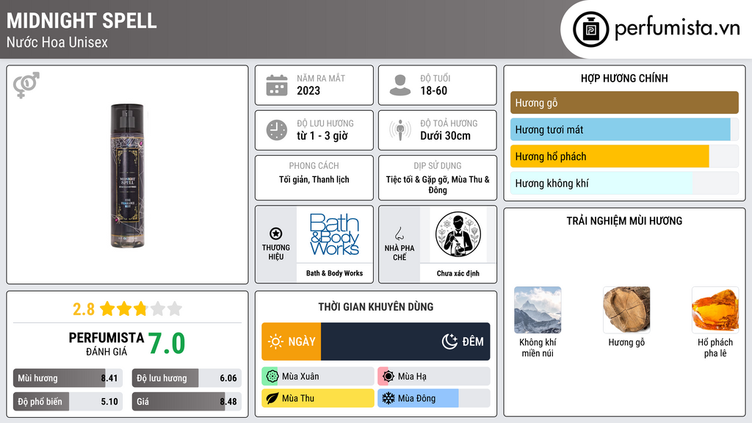Click the flower icon in Mùa Xuân

[x=272, y=377]
